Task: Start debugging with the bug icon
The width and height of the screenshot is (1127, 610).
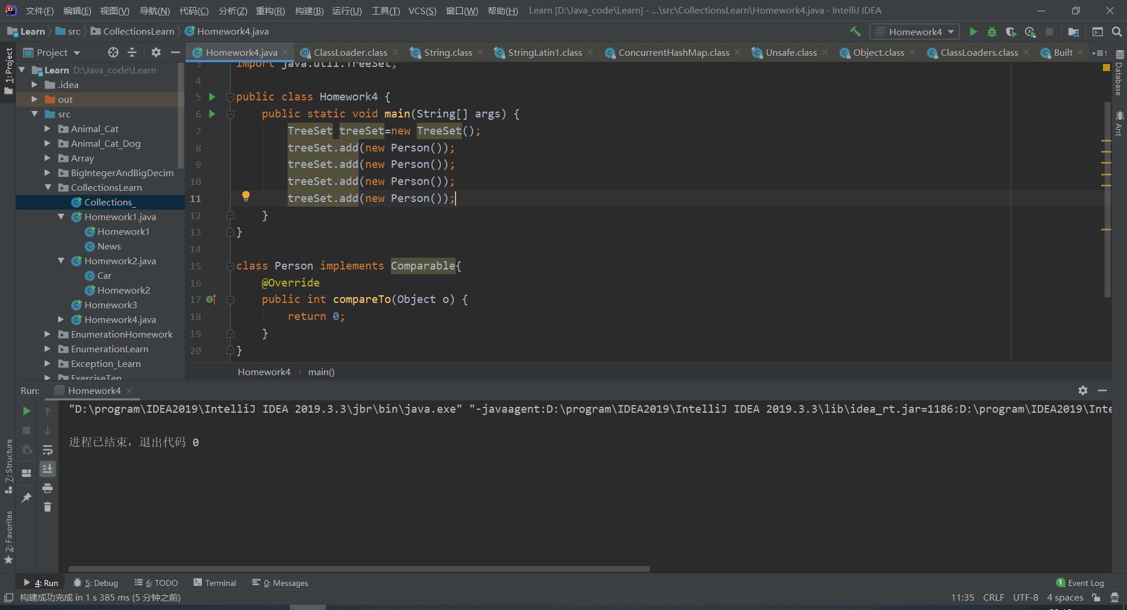Action: 992,32
